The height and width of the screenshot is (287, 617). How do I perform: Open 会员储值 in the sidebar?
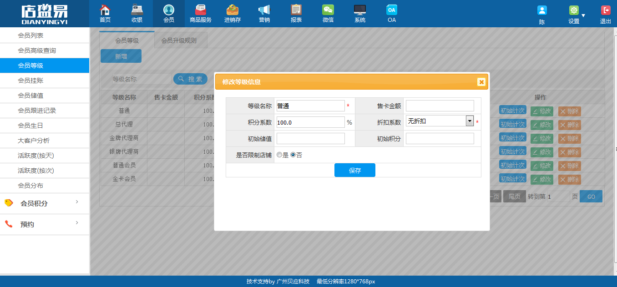45,96
